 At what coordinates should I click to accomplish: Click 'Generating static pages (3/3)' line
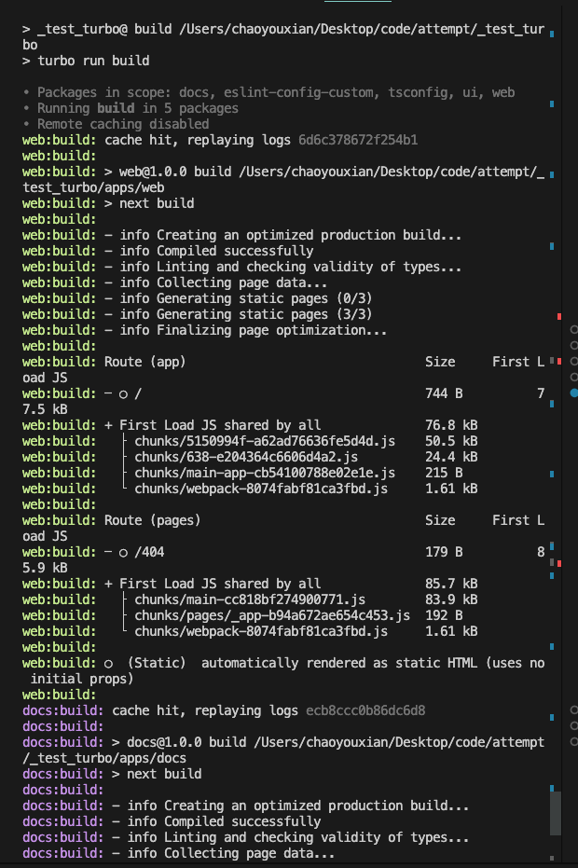pyautogui.click(x=198, y=314)
